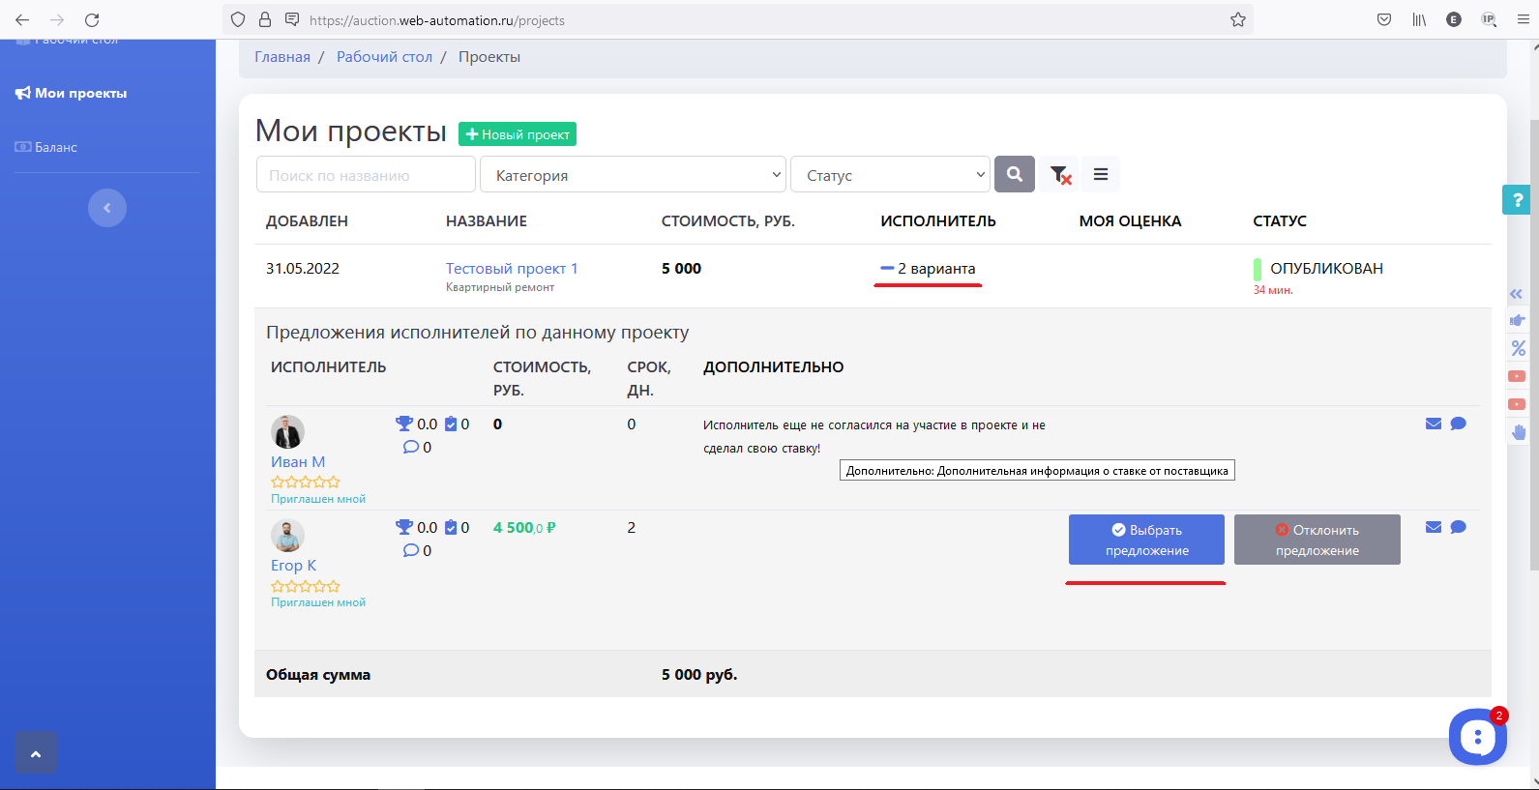Screen dimensions: 1539x790
Task: Go to Баланс in sidebar
Action: [55, 148]
